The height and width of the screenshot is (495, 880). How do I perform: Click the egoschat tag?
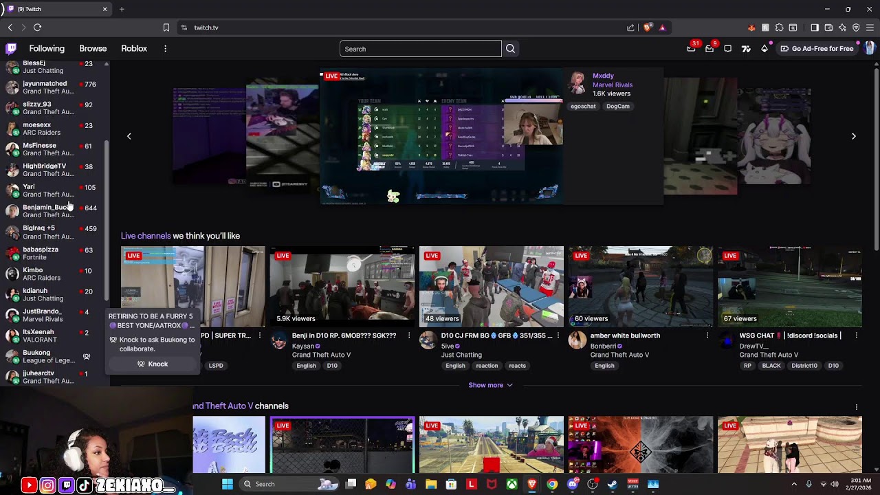click(583, 107)
